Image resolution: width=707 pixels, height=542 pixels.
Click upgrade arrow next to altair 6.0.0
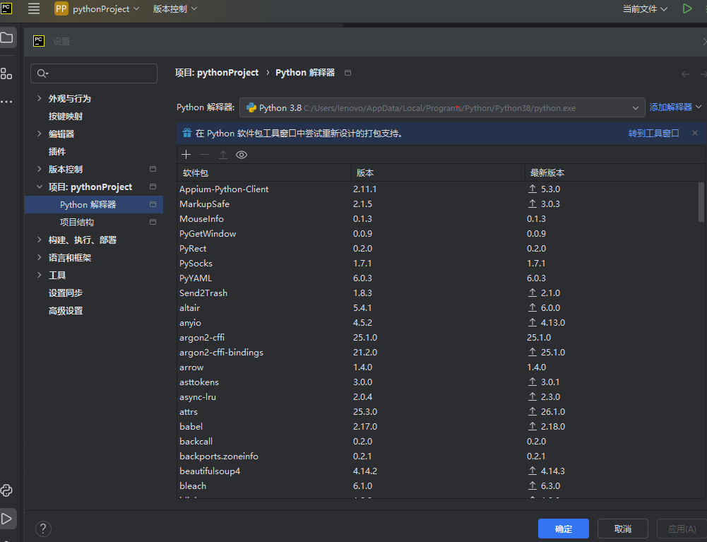(533, 308)
